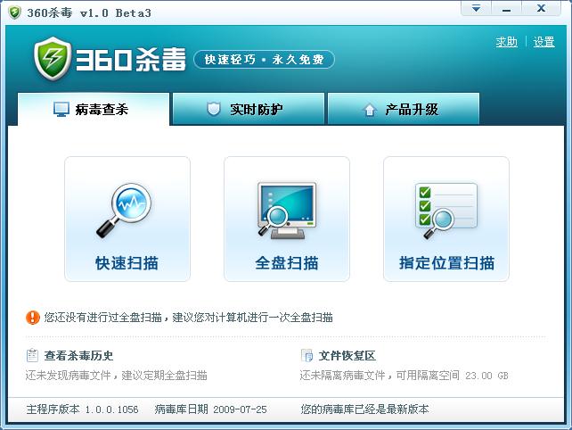The width and height of the screenshot is (572, 430).
Task: Click the upload arrow icon on 产品升级 tab
Action: pyautogui.click(x=370, y=109)
